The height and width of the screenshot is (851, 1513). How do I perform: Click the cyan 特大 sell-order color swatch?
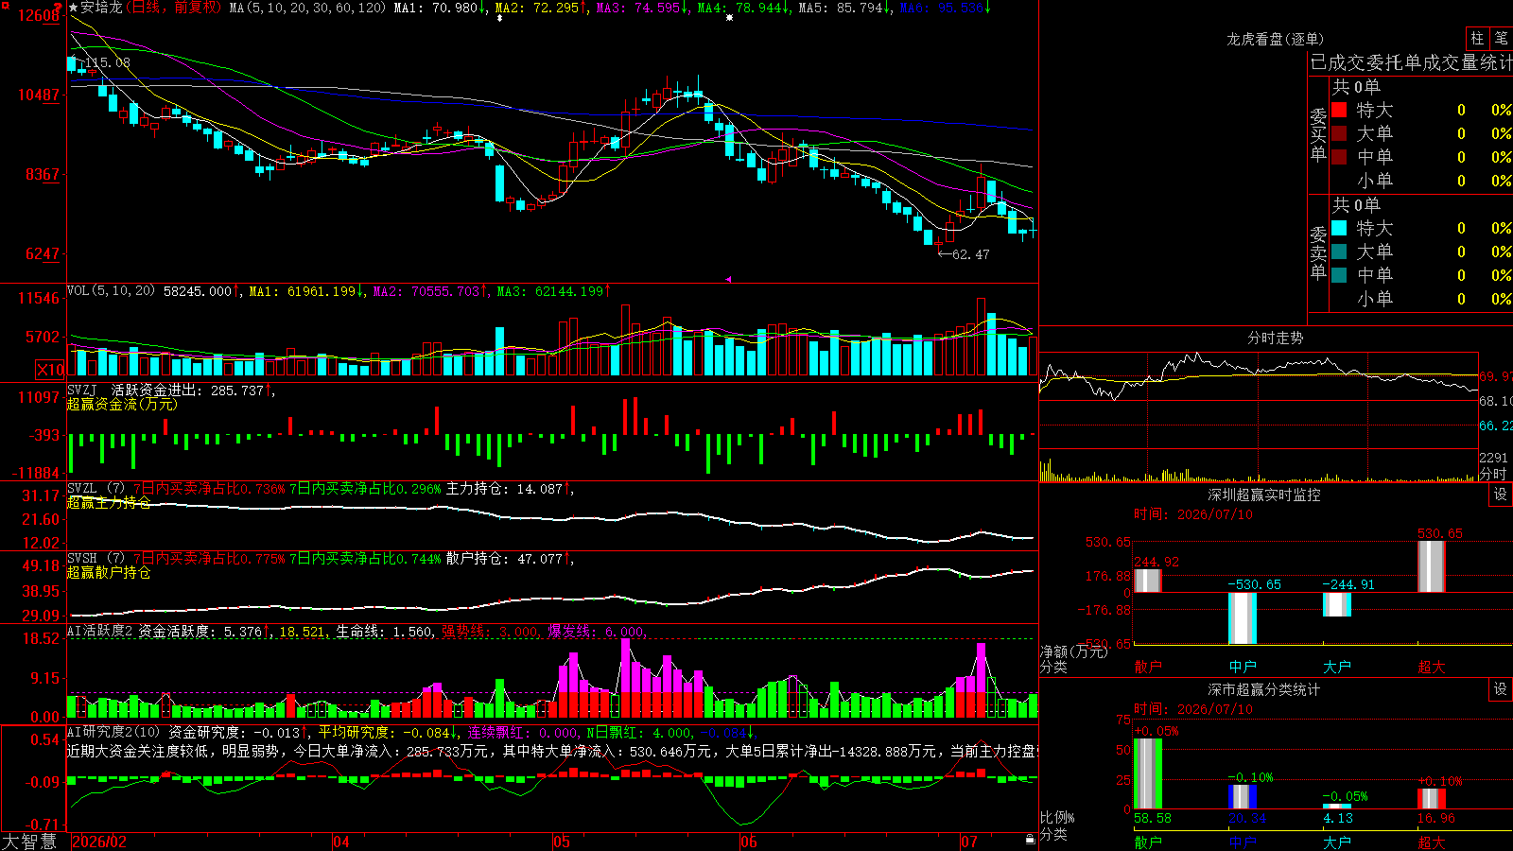[x=1339, y=228]
